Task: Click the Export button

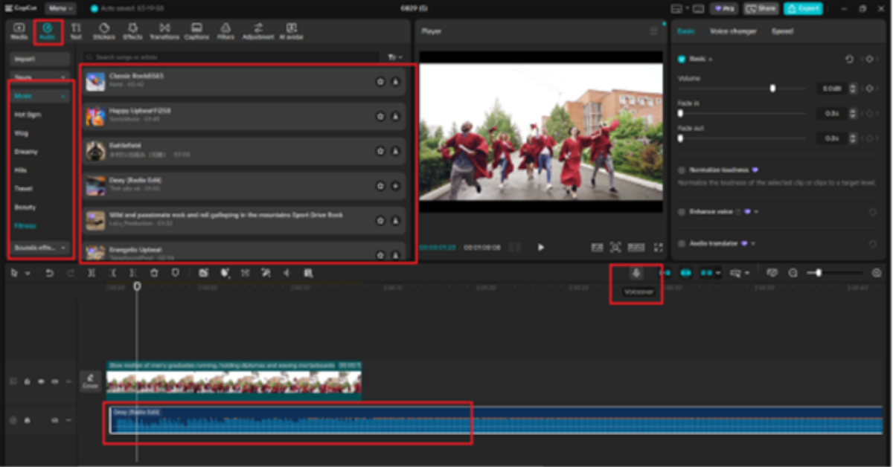Action: (x=803, y=8)
